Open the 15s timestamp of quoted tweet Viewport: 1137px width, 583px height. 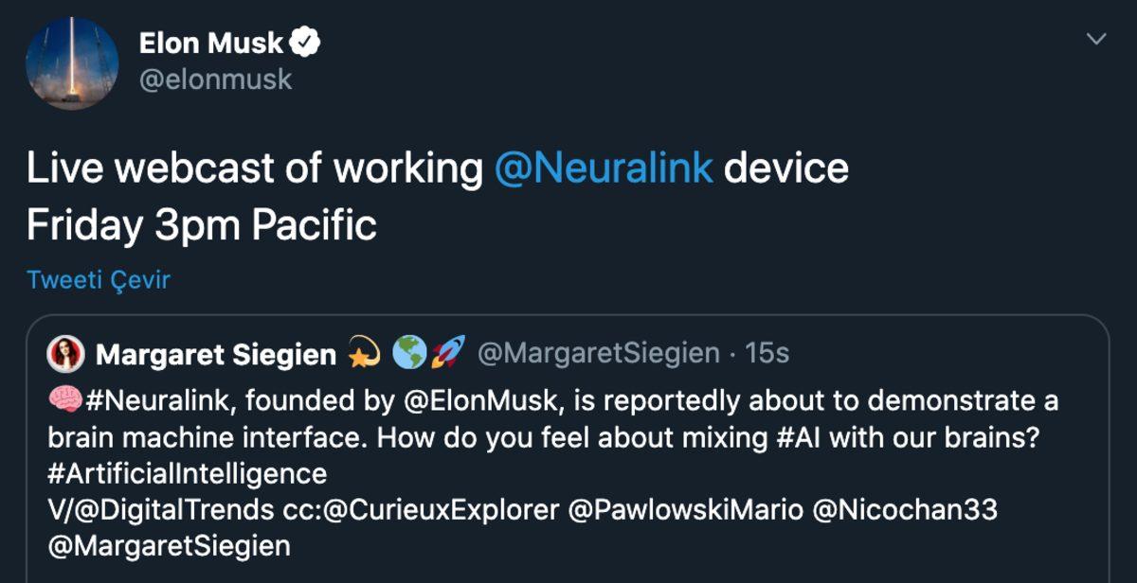(x=767, y=354)
